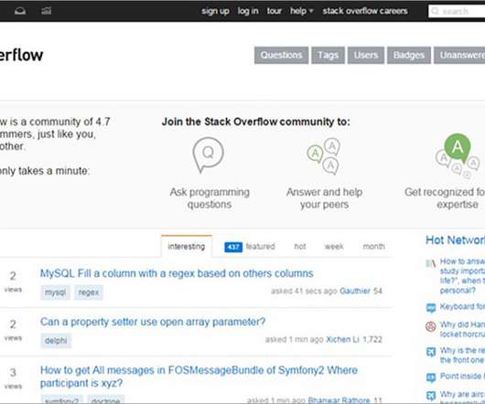Screen dimensions: 485x404
Task: Select the week tab
Action: click(334, 247)
